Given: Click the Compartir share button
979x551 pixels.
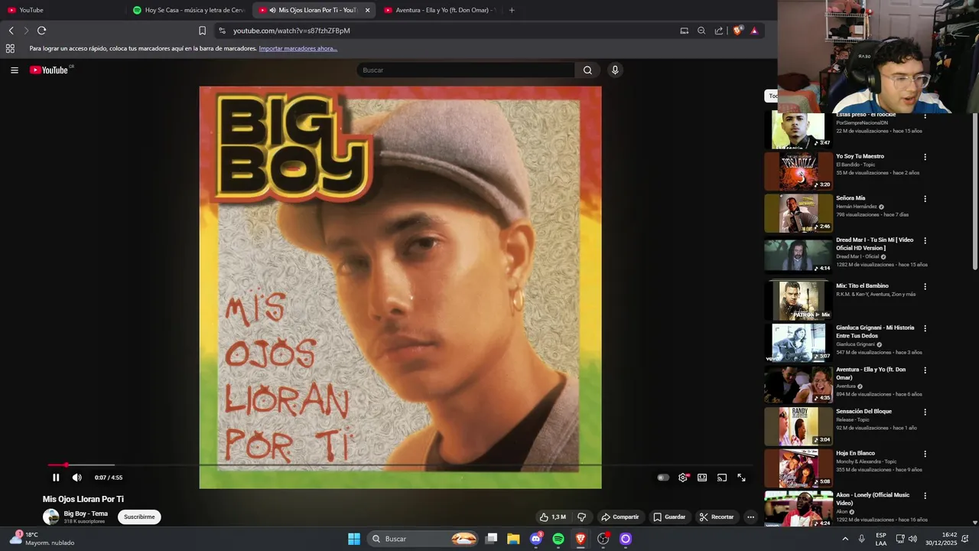Looking at the screenshot, I should click(x=620, y=517).
